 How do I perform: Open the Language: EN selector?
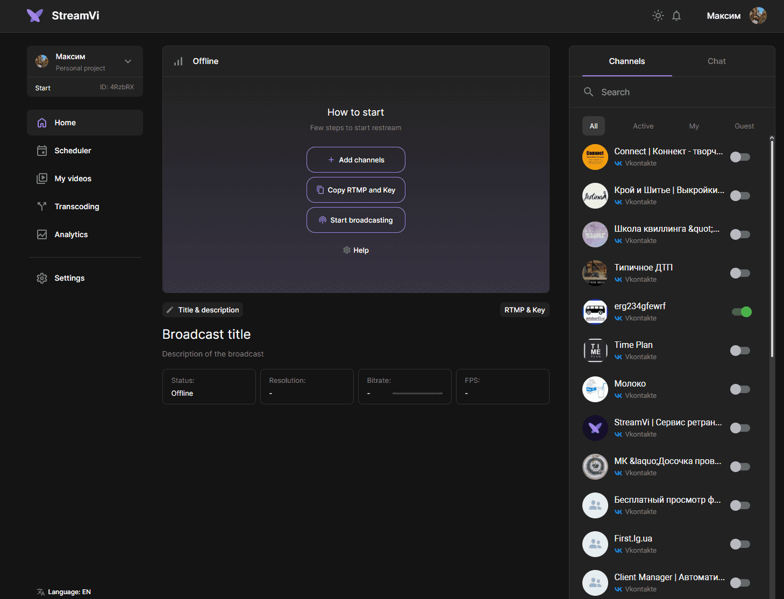(64, 592)
